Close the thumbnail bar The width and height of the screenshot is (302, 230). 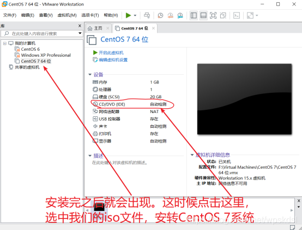[299, 200]
